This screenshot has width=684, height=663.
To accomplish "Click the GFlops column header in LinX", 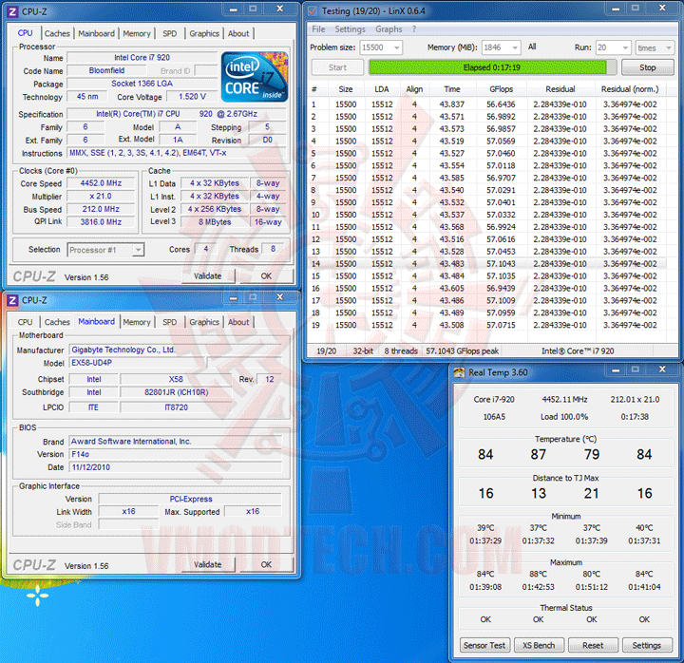I will tap(501, 89).
